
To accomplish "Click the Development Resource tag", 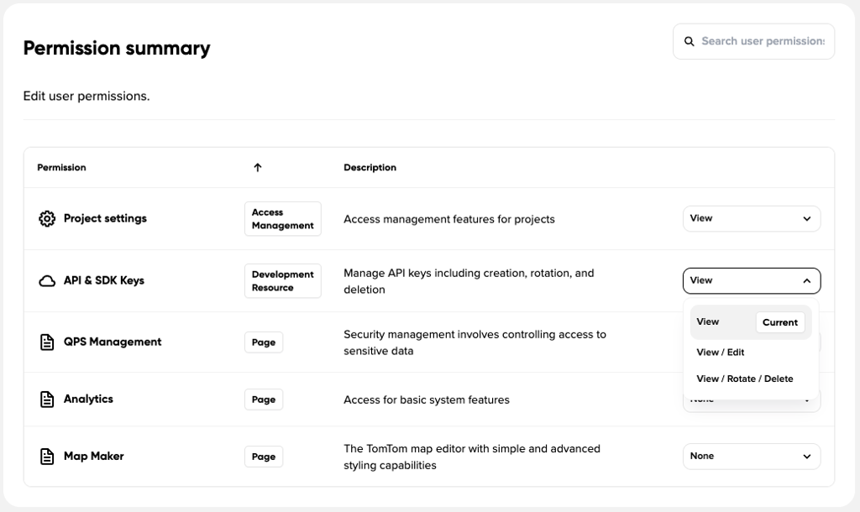I will coord(282,281).
